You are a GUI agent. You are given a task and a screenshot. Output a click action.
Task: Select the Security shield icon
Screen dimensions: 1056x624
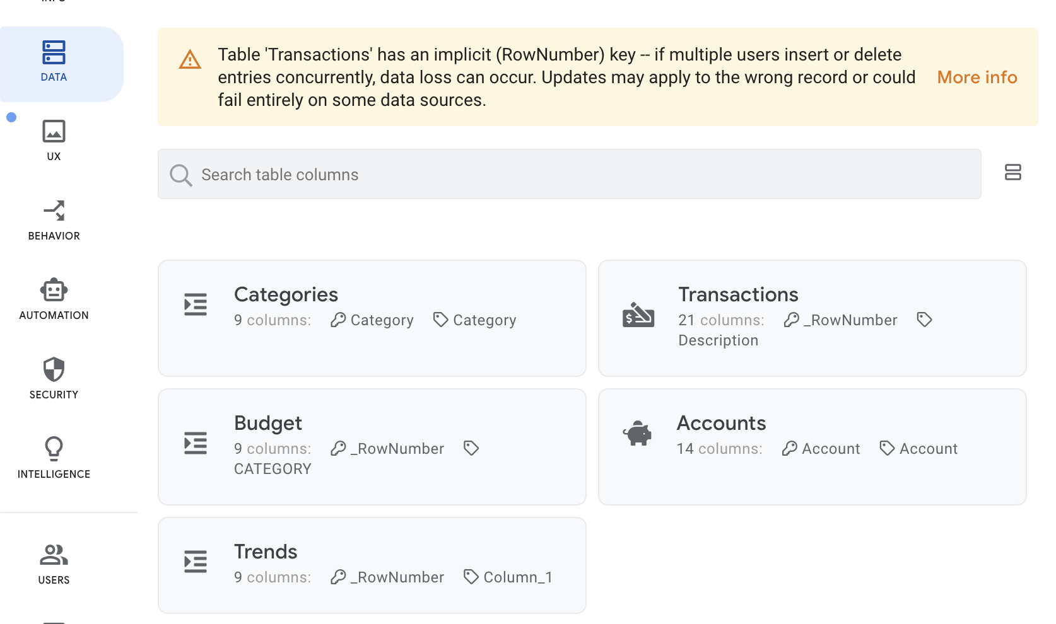[x=54, y=369]
